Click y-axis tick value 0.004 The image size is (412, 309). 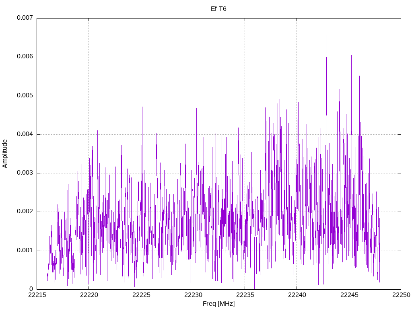tap(25, 134)
